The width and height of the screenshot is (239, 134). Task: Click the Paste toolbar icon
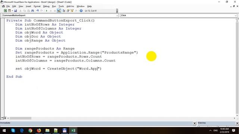[x=28, y=11]
